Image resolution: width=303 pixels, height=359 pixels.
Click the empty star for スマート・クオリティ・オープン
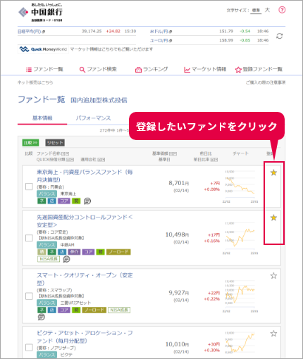point(273,276)
